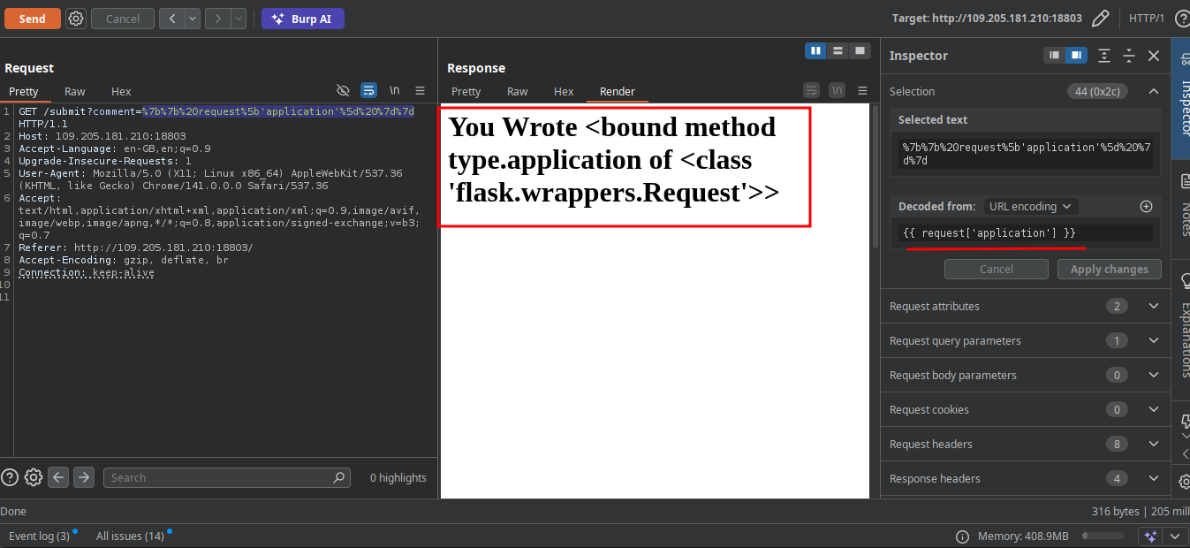This screenshot has height=548, width=1190.
Task: Switch Response view to Raw tab
Action: tap(517, 91)
